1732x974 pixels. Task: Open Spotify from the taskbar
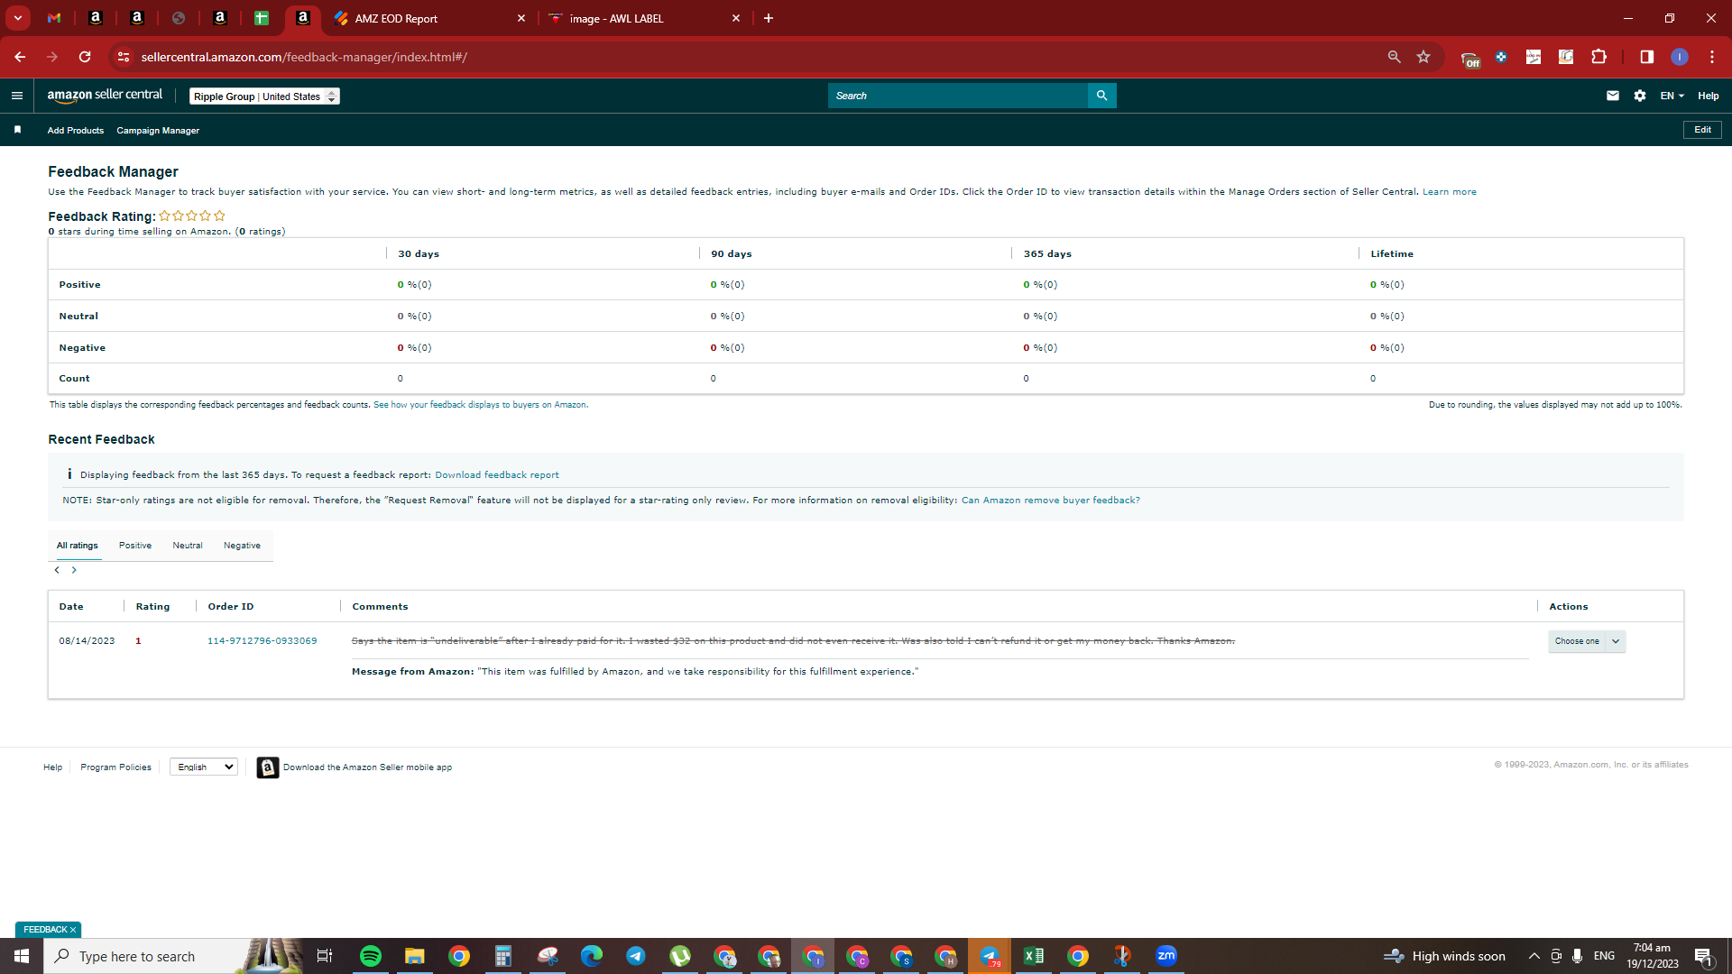pos(371,956)
